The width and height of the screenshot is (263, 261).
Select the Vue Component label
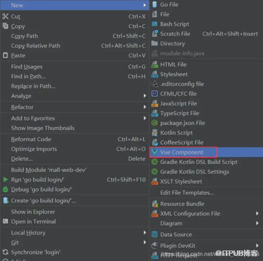pyautogui.click(x=181, y=152)
